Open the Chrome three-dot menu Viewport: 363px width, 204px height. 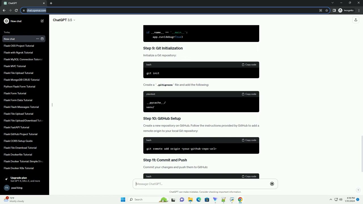tap(359, 10)
